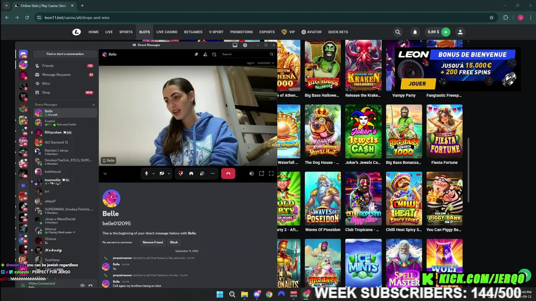Open Nitro page in Discord
The image size is (536, 301).
pyautogui.click(x=65, y=84)
